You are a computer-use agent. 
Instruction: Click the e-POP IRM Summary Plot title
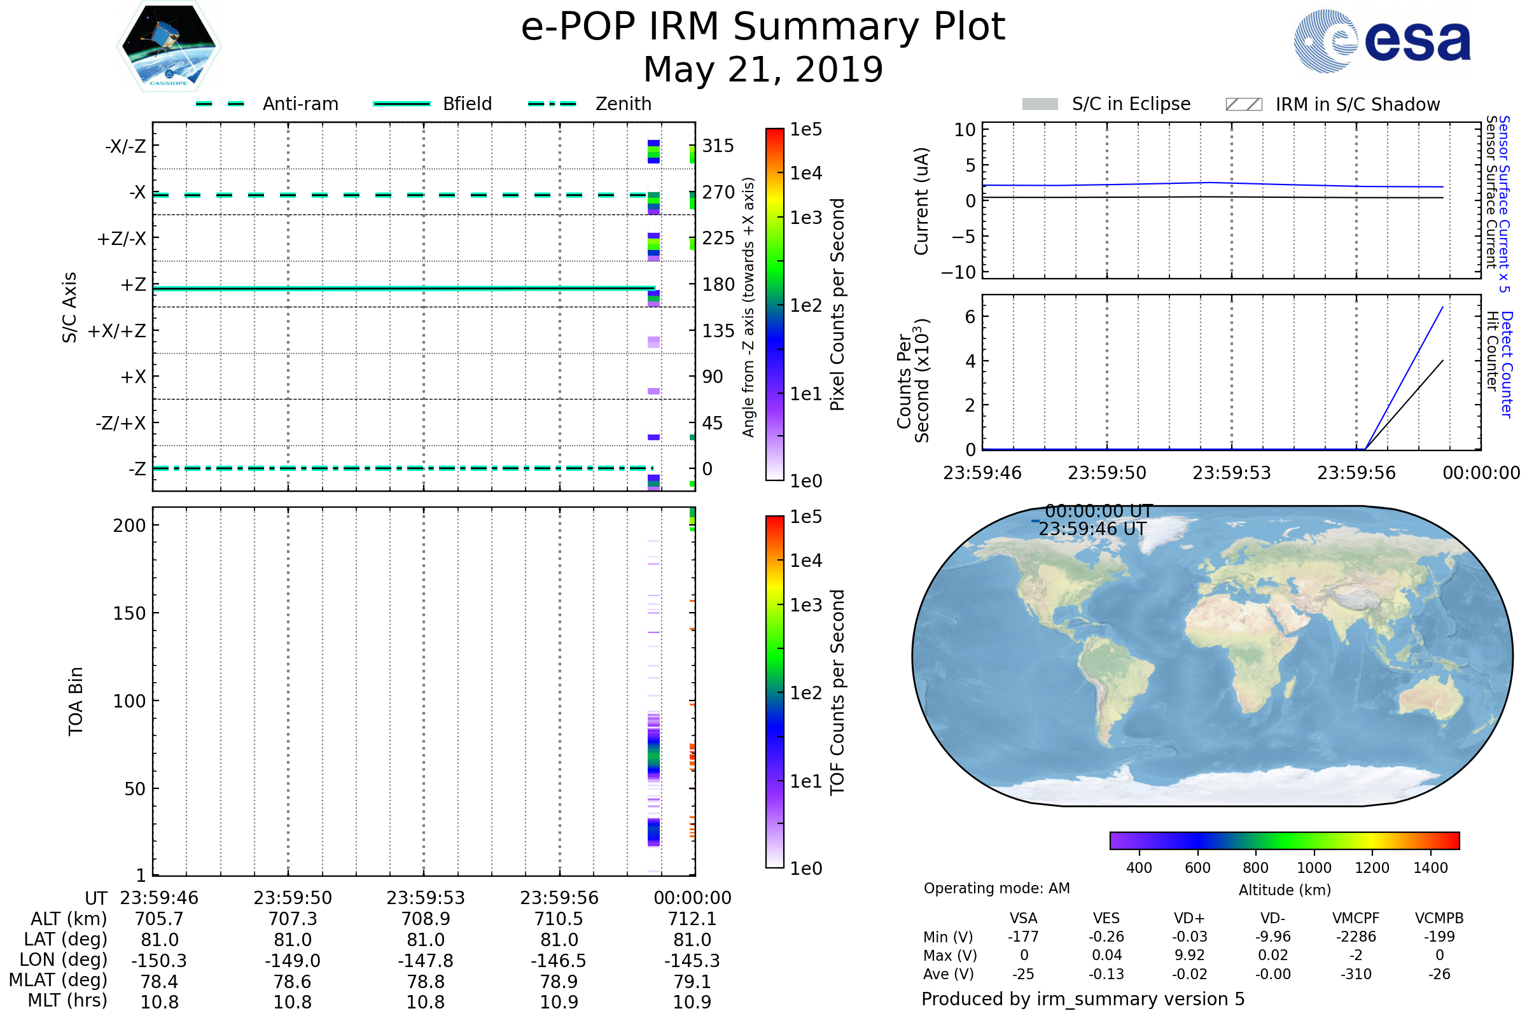[x=763, y=27]
